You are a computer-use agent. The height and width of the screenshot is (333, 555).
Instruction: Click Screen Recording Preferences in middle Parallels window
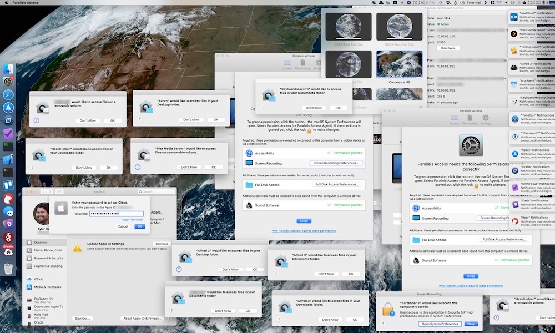pos(336,163)
